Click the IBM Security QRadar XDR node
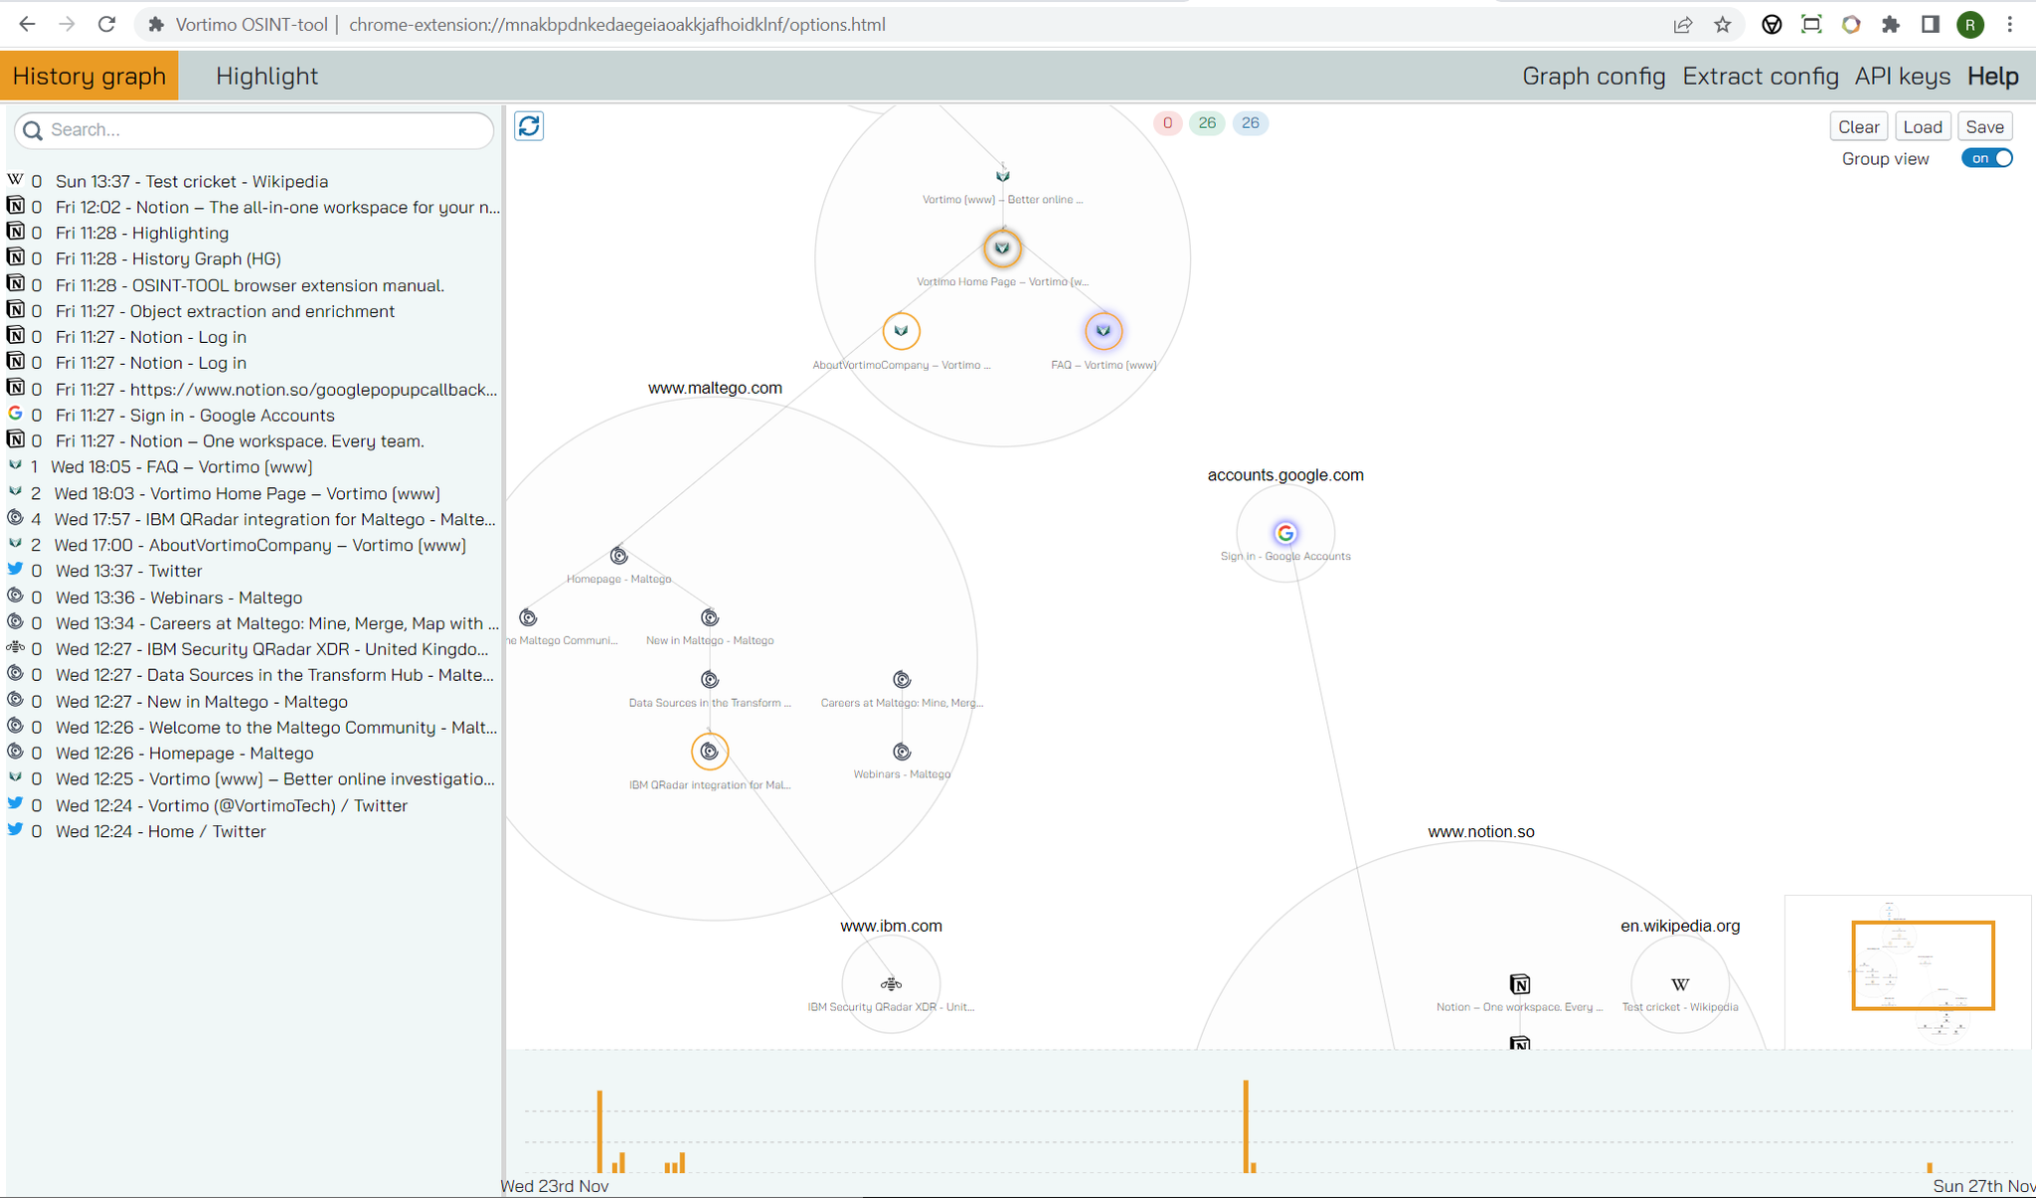2036x1198 pixels. [891, 984]
